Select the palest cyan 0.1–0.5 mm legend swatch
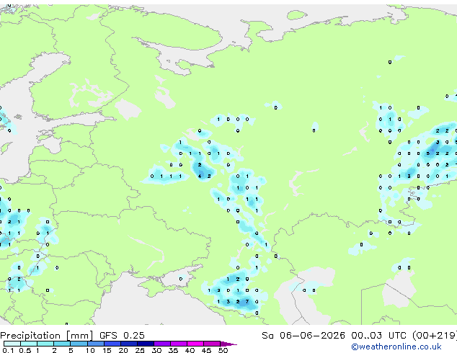Image resolution: width=457 pixels, height=353 pixels. (x=12, y=344)
